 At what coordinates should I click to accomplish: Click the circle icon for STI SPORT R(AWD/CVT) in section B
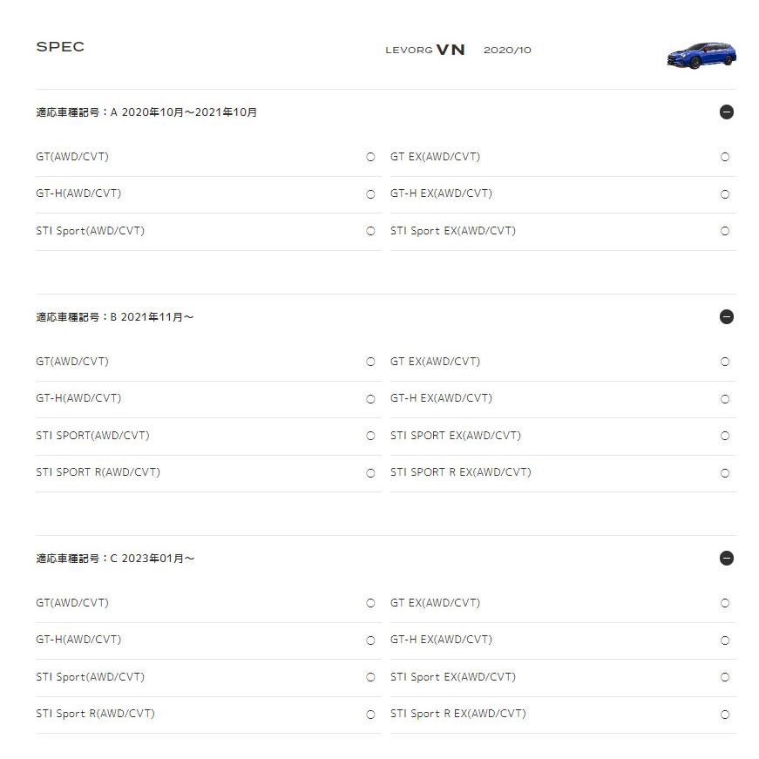click(x=370, y=473)
